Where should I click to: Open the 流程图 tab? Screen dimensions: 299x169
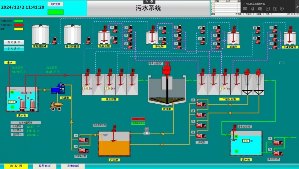16,166
